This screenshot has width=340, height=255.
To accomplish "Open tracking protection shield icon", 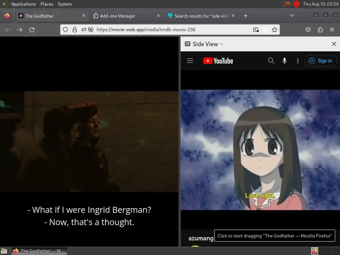I will point(65,30).
